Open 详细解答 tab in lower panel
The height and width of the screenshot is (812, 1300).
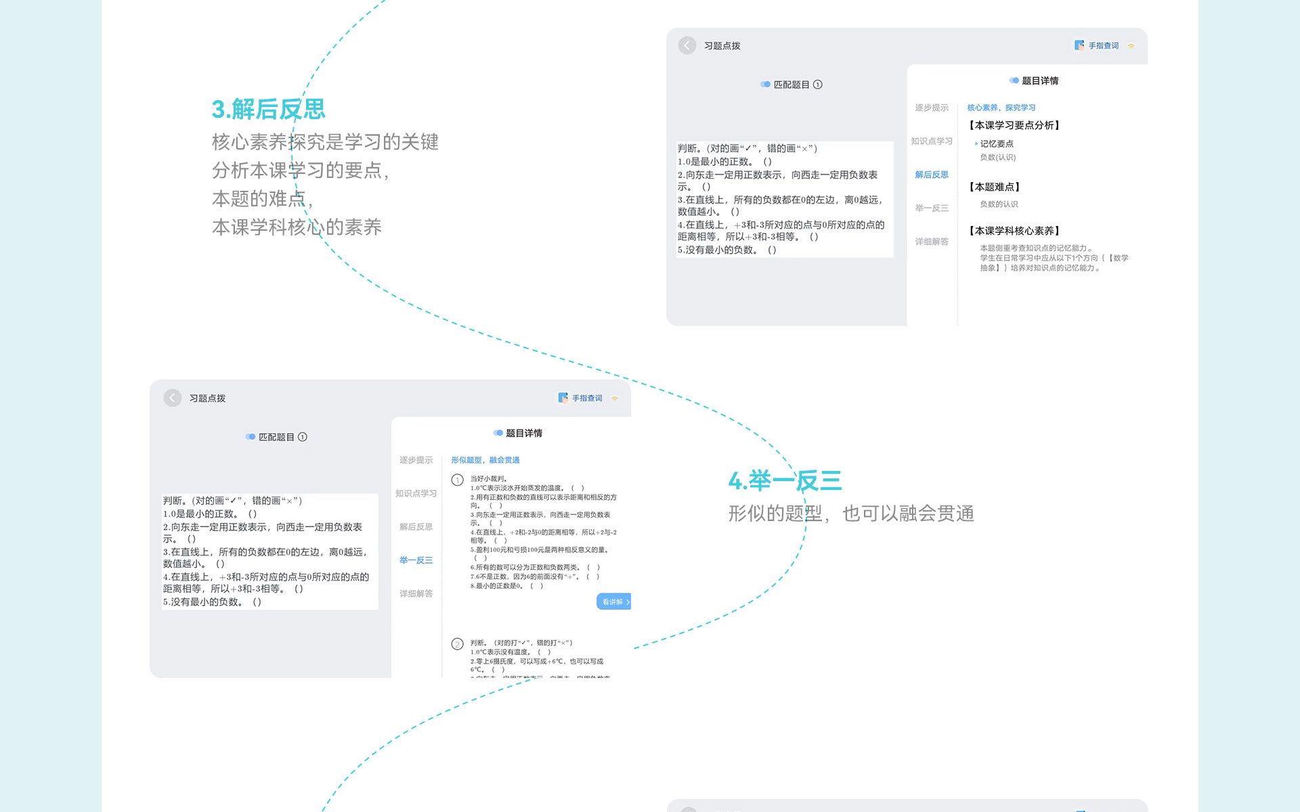[x=416, y=593]
